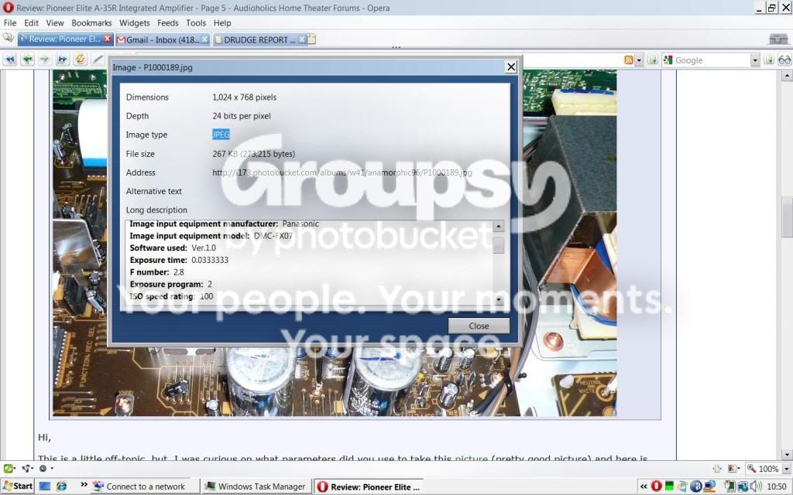Click the volume speaker tray icon

[756, 486]
